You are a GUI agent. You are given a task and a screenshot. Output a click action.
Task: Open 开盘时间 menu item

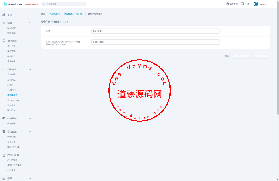(x=11, y=90)
